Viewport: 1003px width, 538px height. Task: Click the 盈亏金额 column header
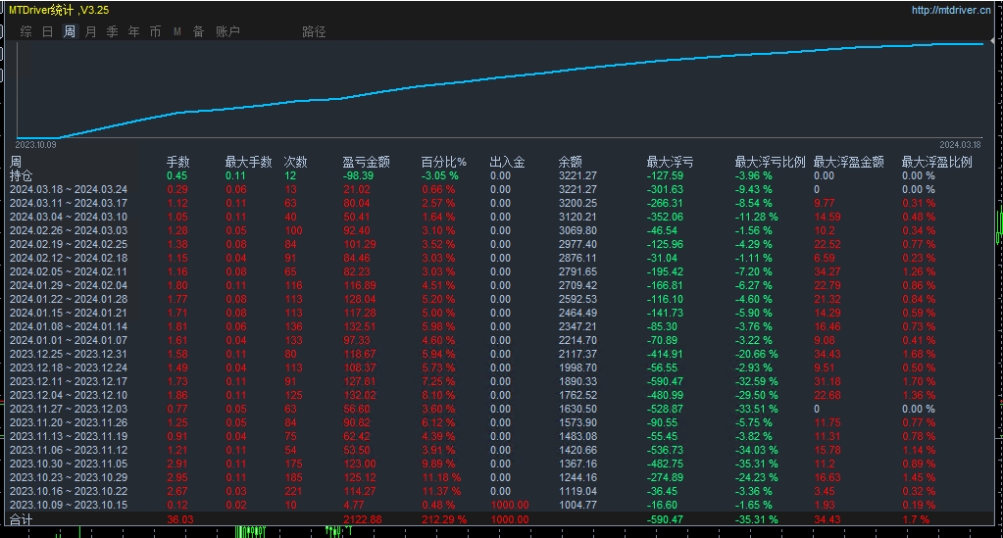point(366,162)
